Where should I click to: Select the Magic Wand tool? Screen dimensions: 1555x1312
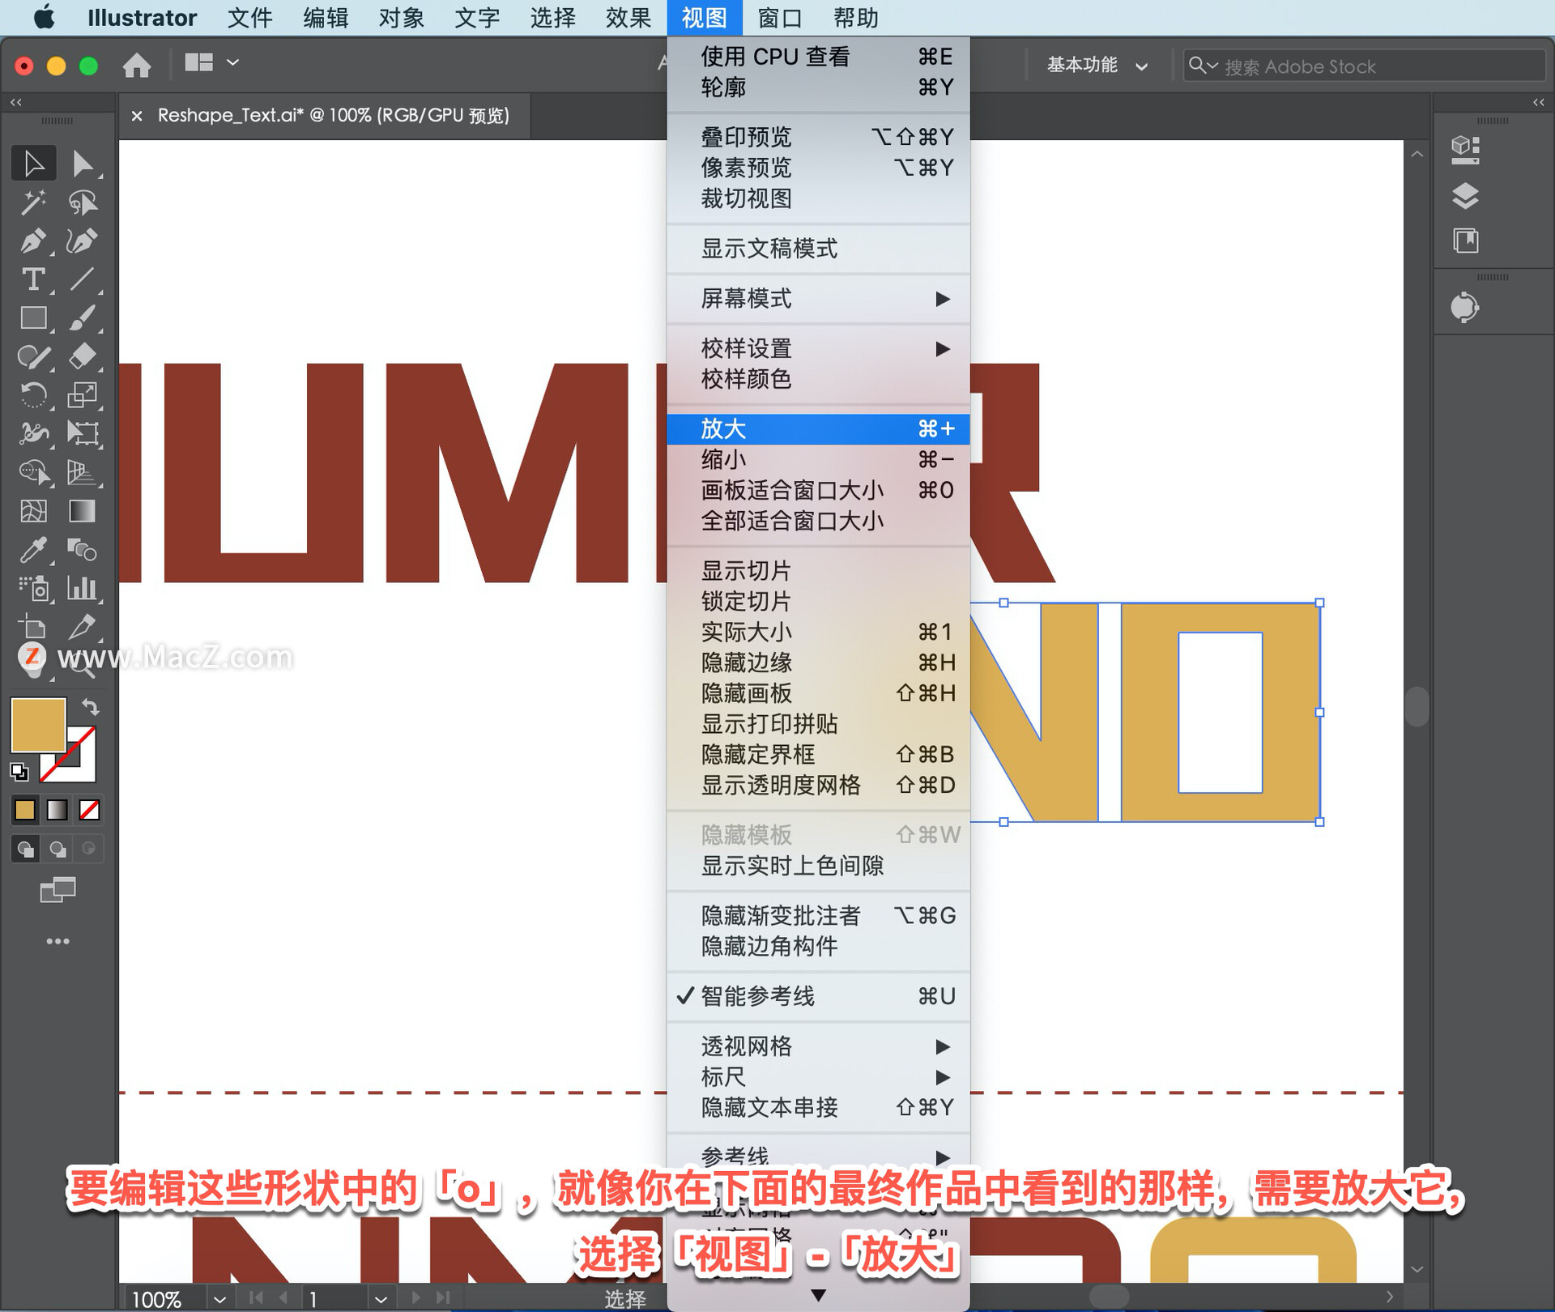click(32, 202)
